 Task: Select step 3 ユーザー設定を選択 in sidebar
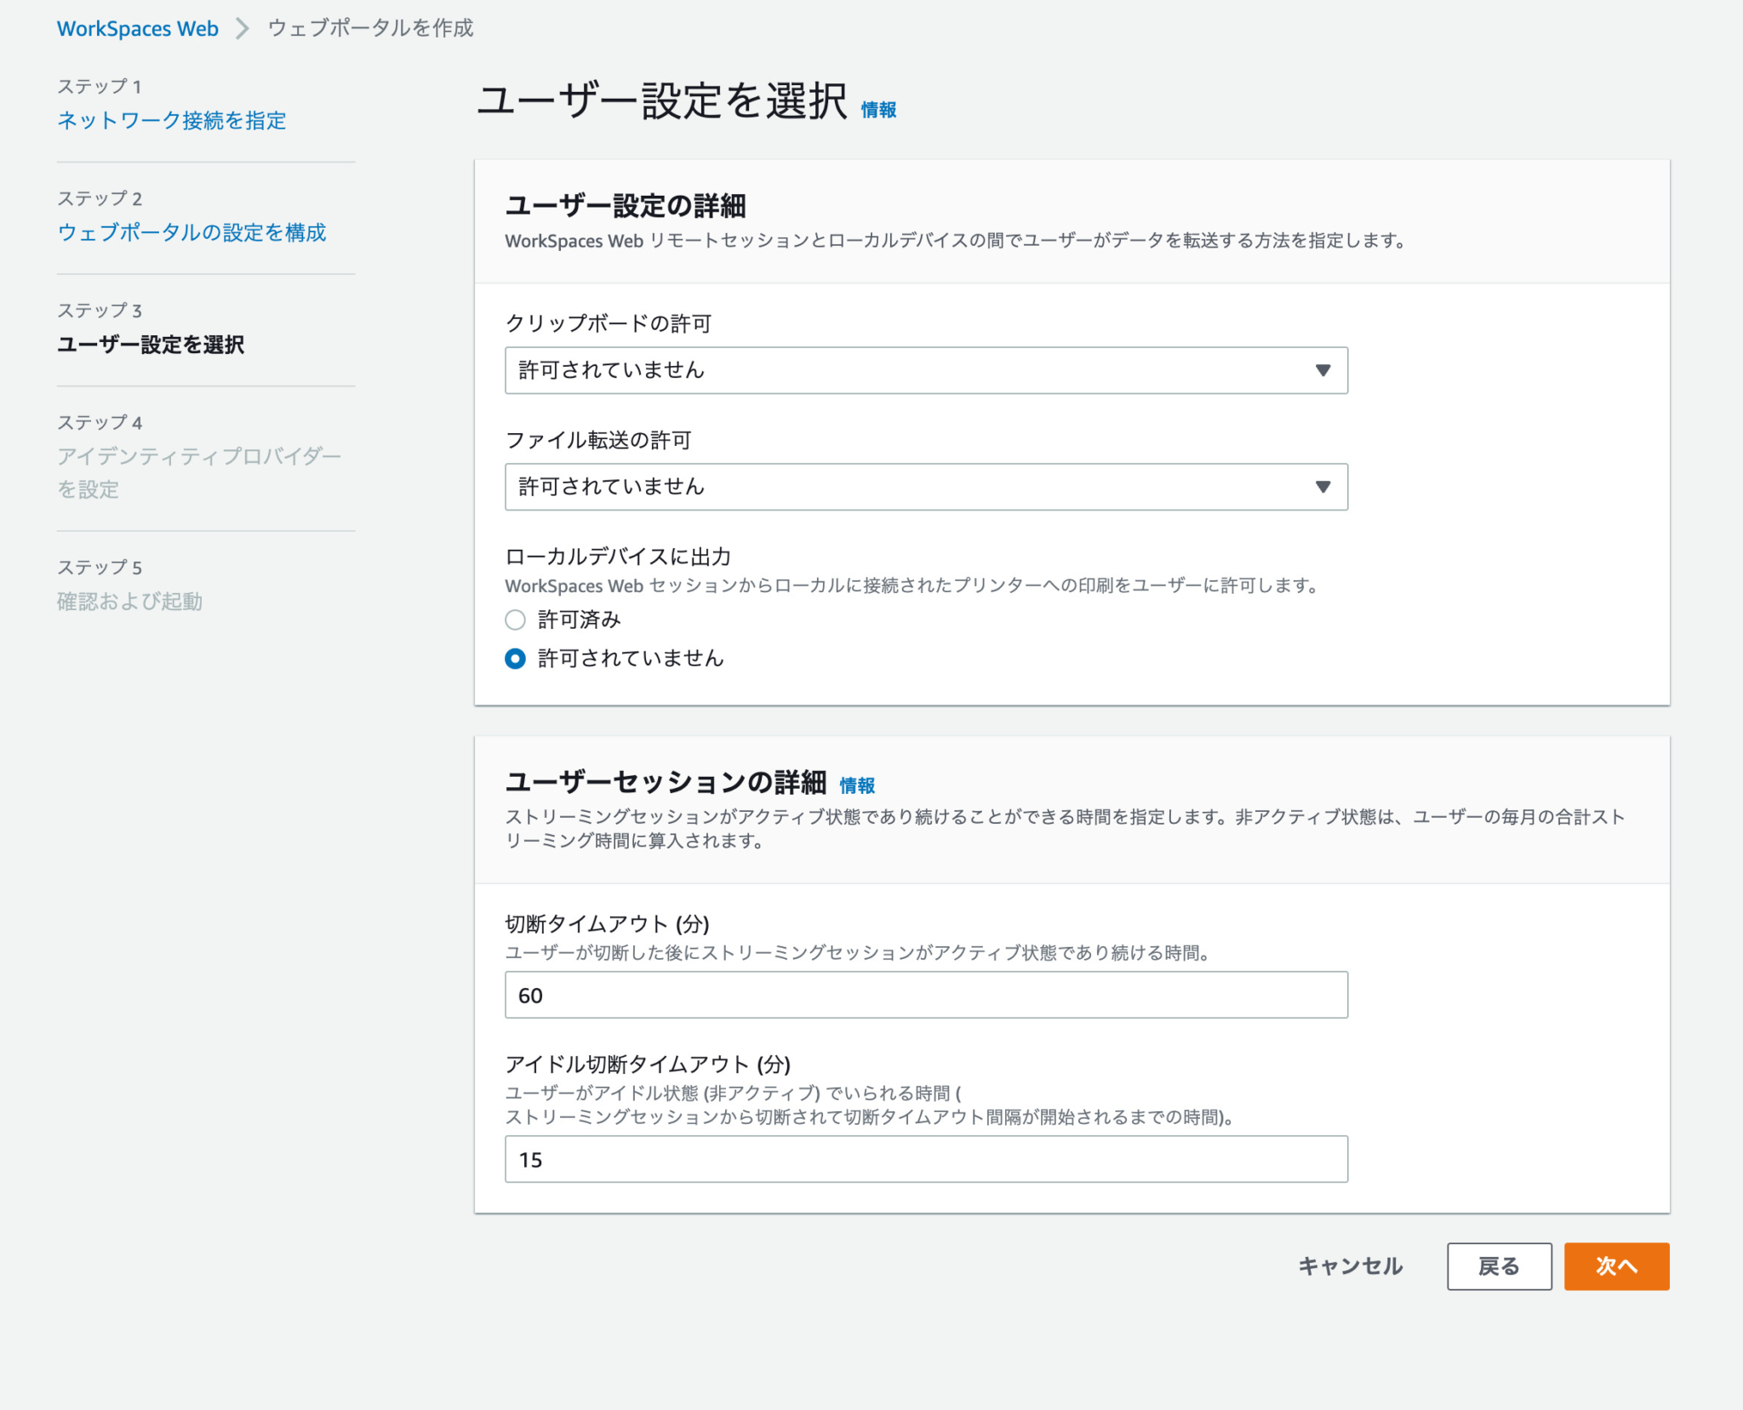(x=151, y=345)
